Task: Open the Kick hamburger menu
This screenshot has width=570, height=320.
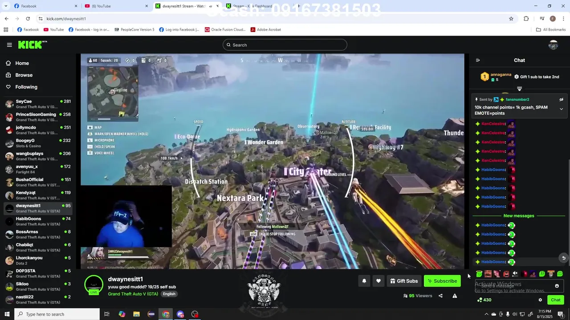Action: 9,45
